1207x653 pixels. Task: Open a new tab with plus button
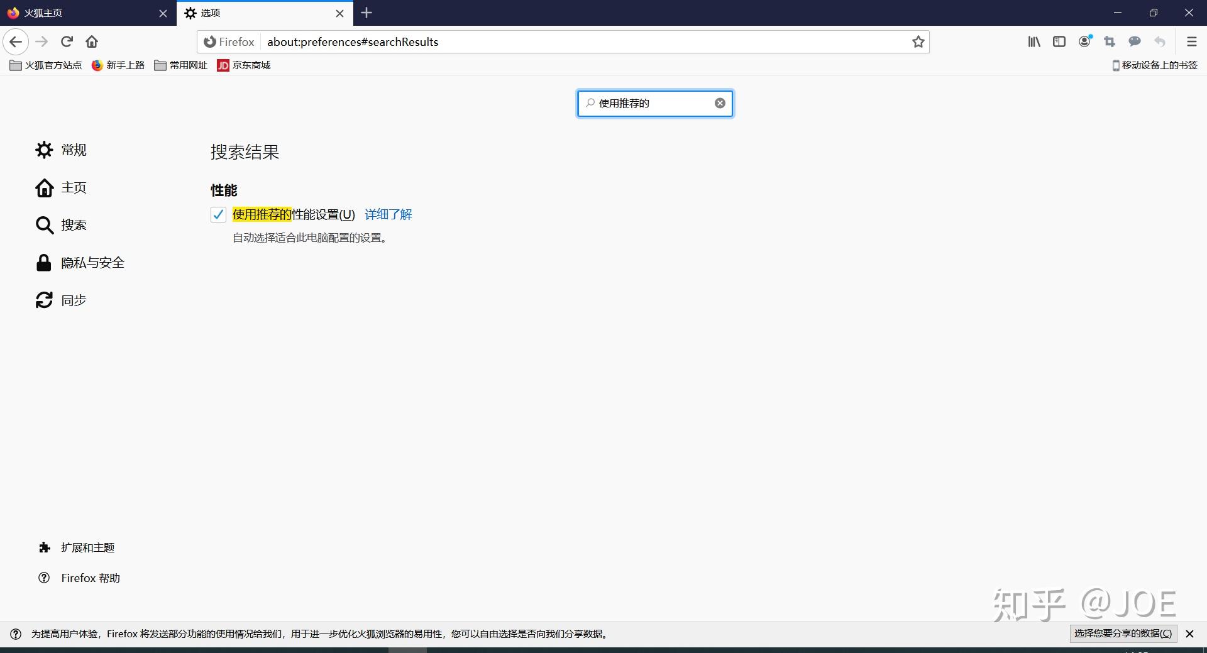click(x=367, y=13)
